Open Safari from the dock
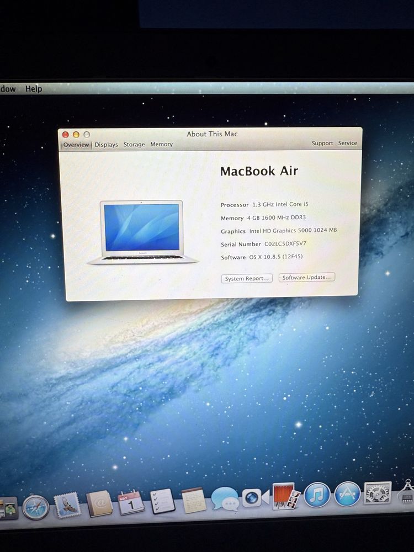The height and width of the screenshot is (552, 414). 36,507
